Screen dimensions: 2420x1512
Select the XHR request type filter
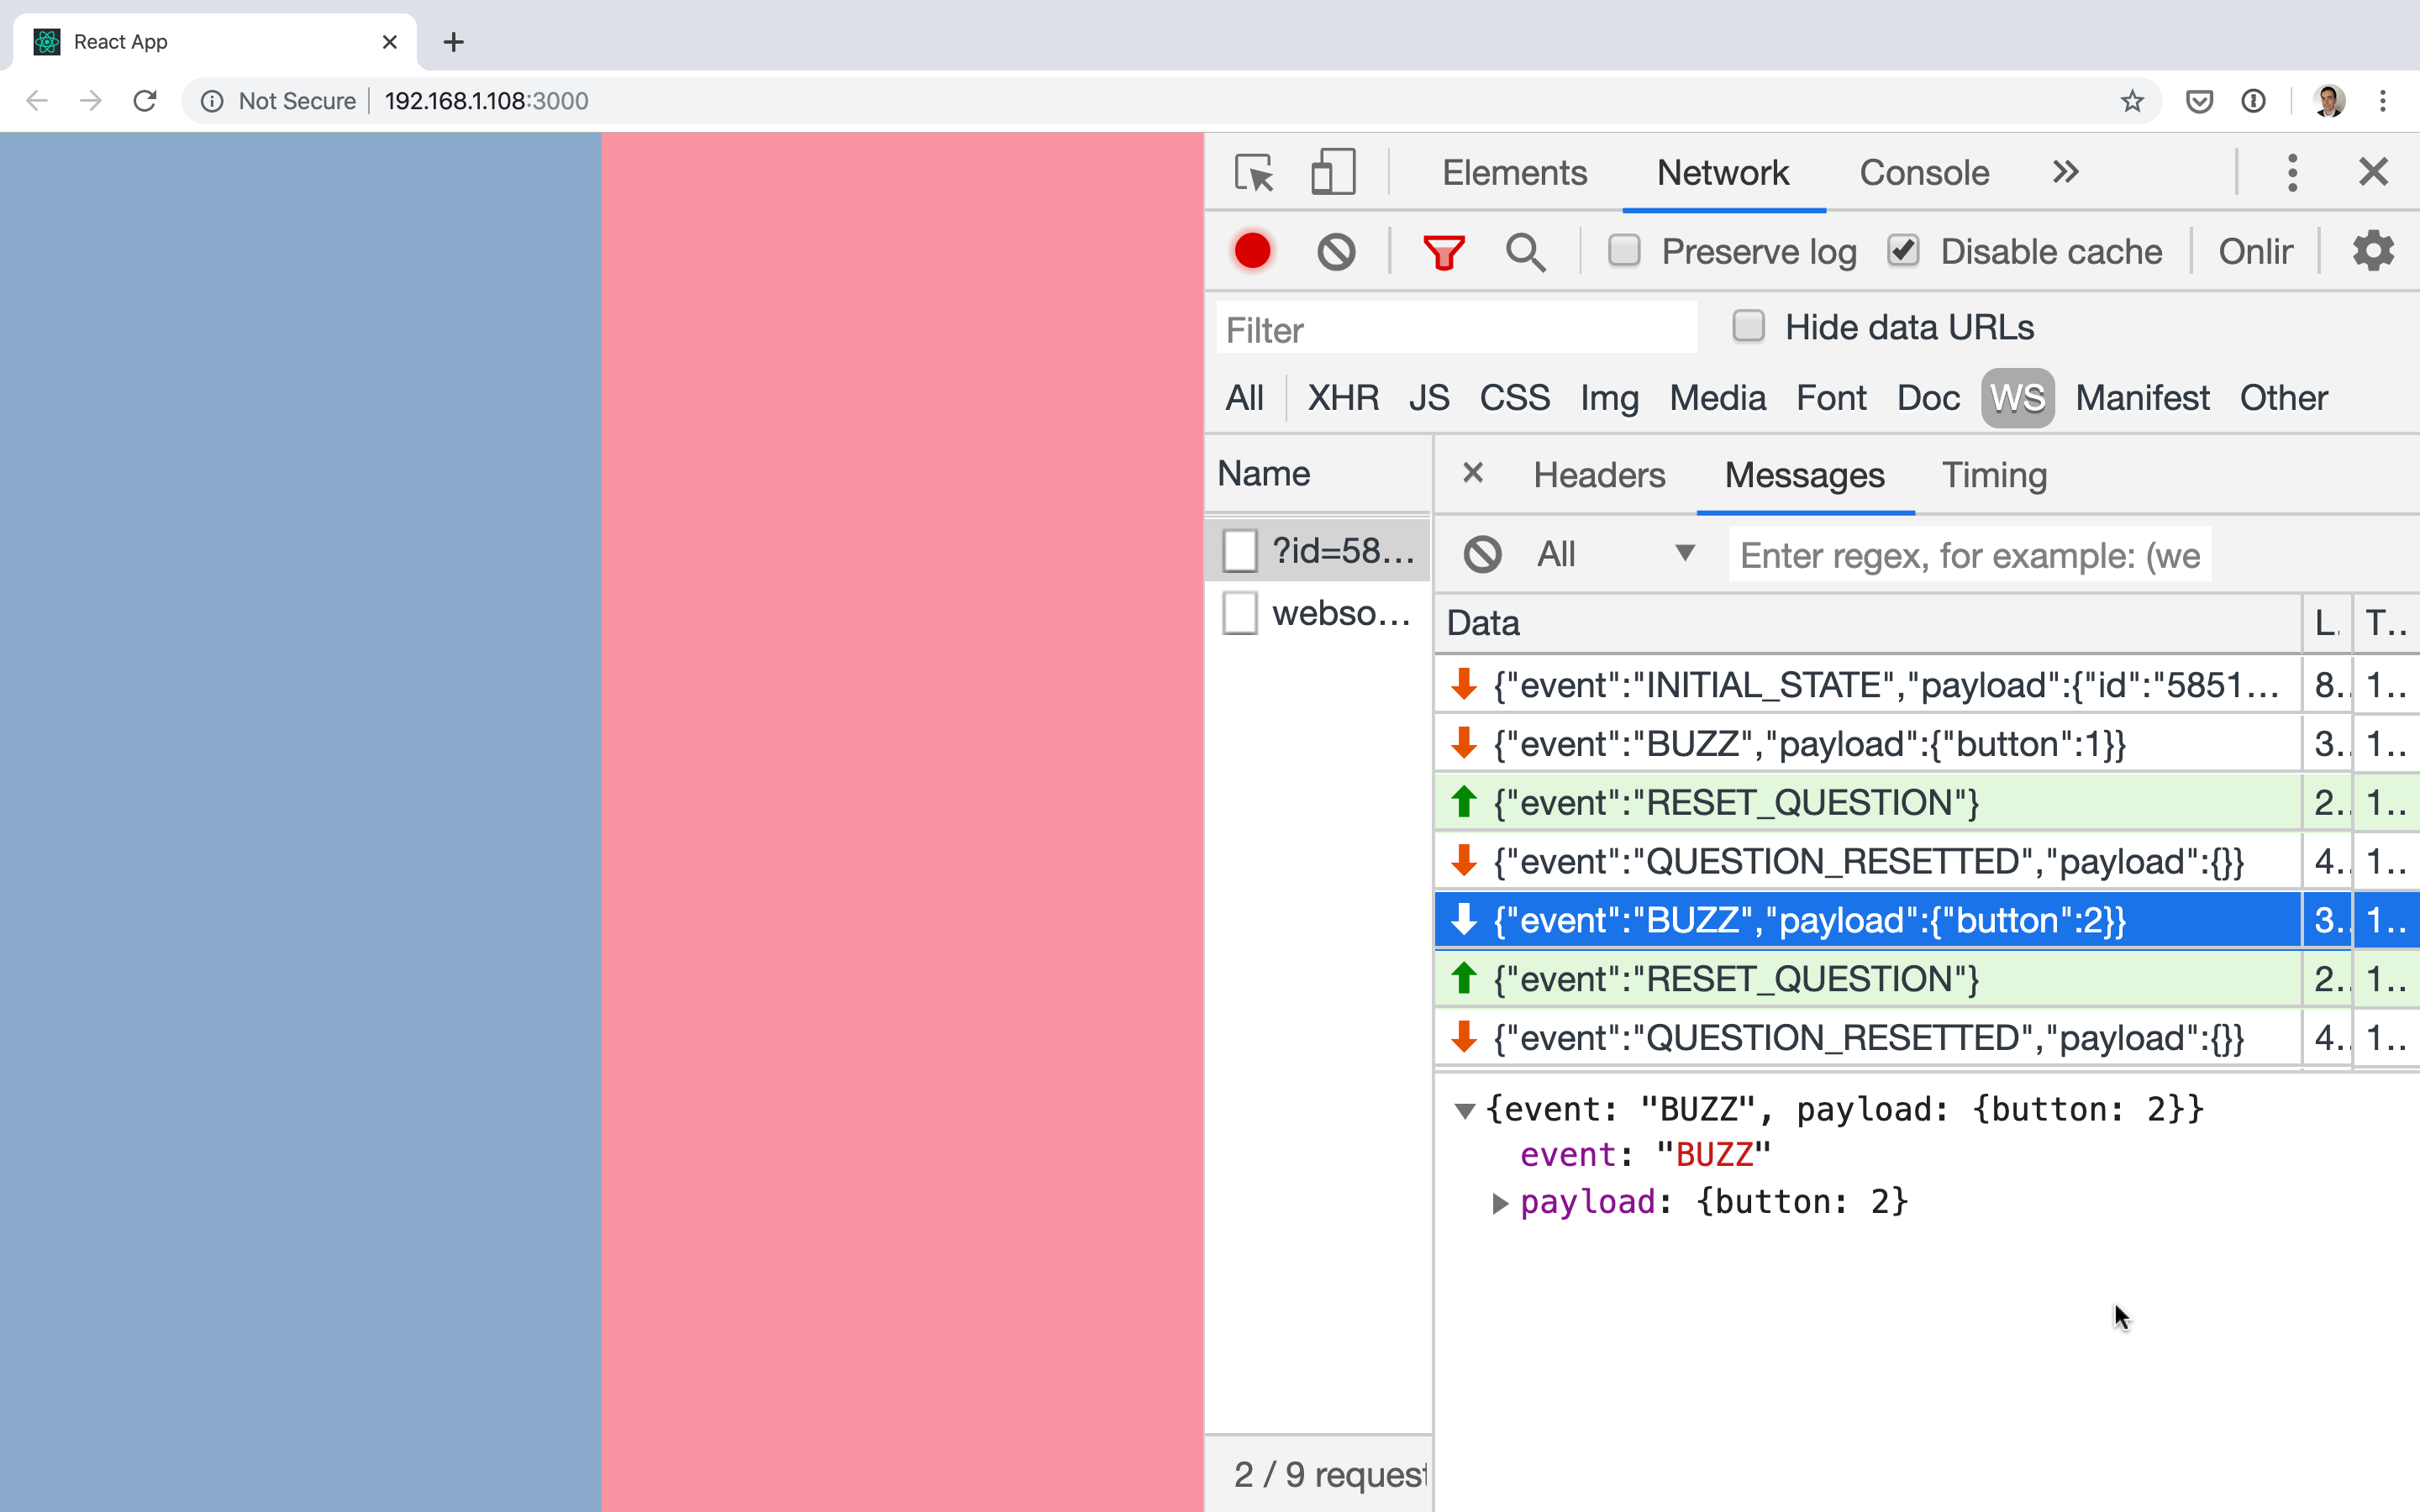[x=1342, y=397]
